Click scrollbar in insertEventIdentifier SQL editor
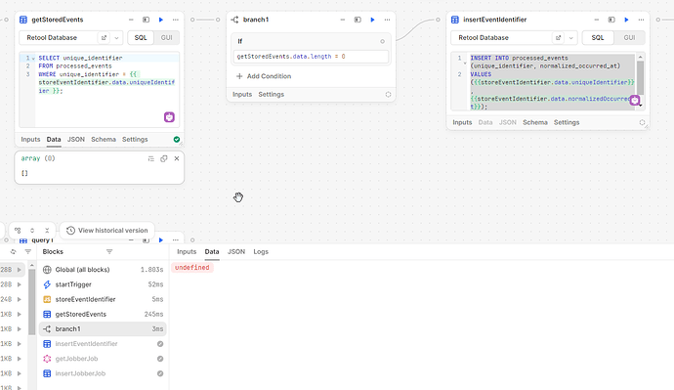 point(640,77)
